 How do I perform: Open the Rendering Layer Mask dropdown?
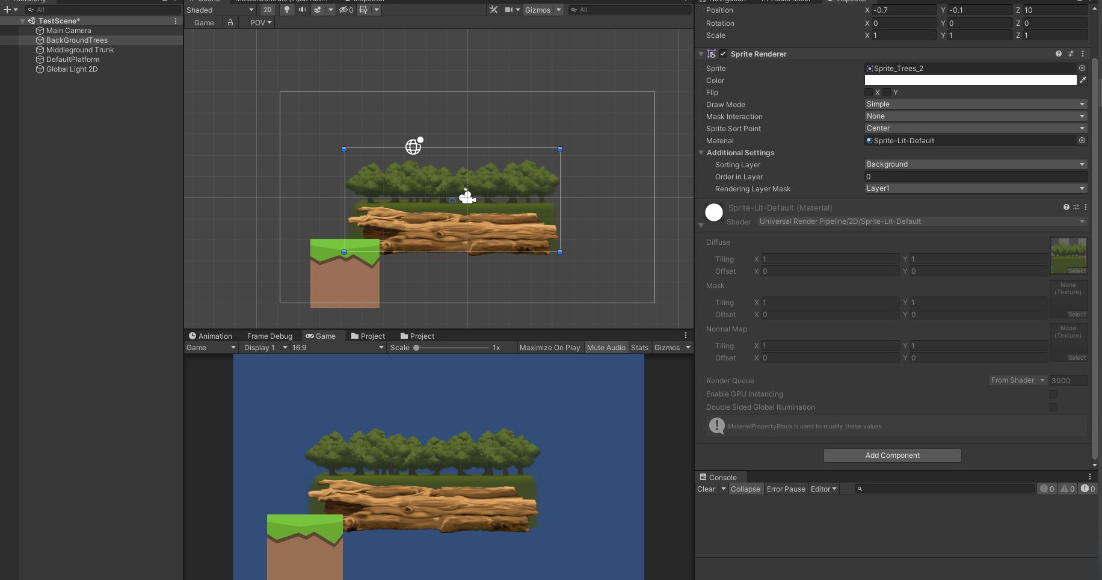click(976, 188)
